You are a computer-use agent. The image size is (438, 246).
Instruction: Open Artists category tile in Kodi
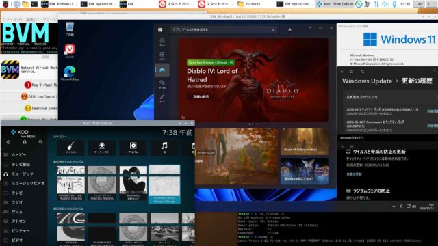coord(102,148)
